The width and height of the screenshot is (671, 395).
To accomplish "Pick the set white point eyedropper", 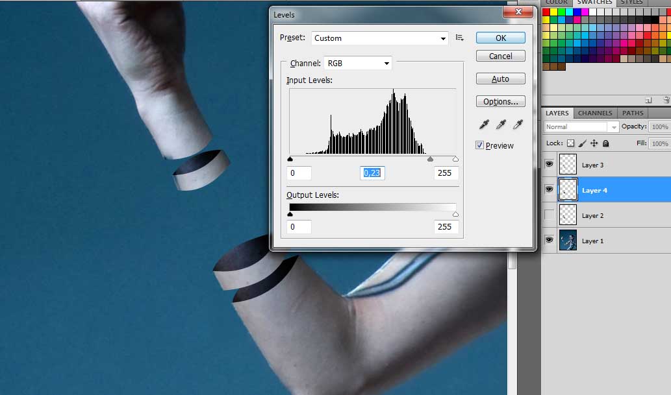I will click(518, 125).
